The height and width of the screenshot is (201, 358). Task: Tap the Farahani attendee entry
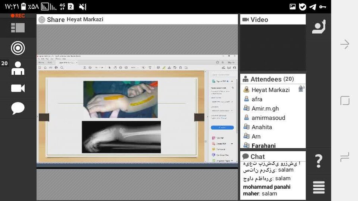click(263, 146)
